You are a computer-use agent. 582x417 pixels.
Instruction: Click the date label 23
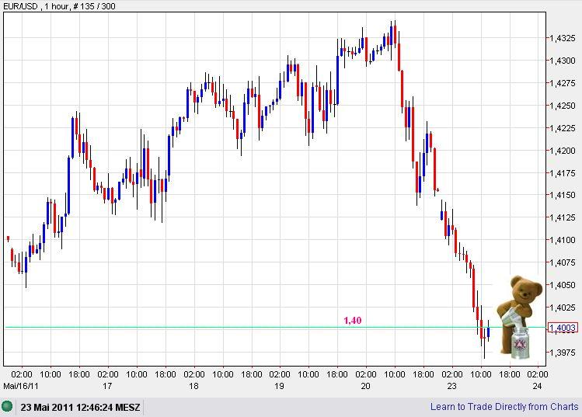[451, 386]
